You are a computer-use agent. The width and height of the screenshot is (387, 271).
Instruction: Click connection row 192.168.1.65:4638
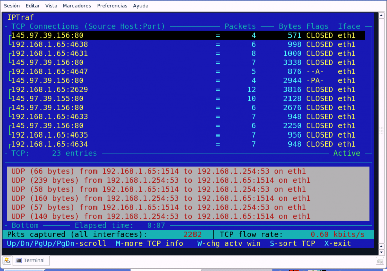(188, 44)
